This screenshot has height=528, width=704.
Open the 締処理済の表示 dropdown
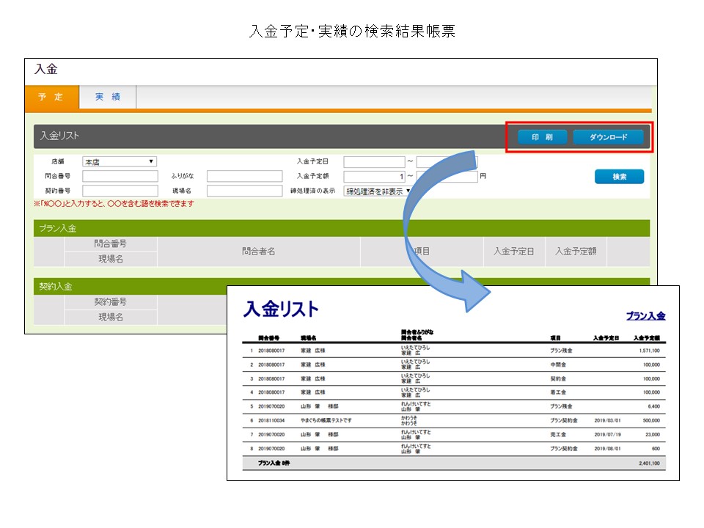378,191
